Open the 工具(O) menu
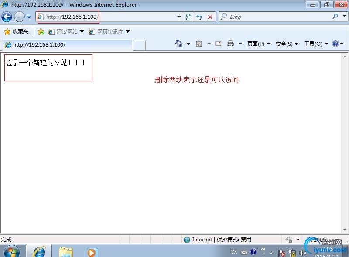The width and height of the screenshot is (349, 257). coord(316,44)
